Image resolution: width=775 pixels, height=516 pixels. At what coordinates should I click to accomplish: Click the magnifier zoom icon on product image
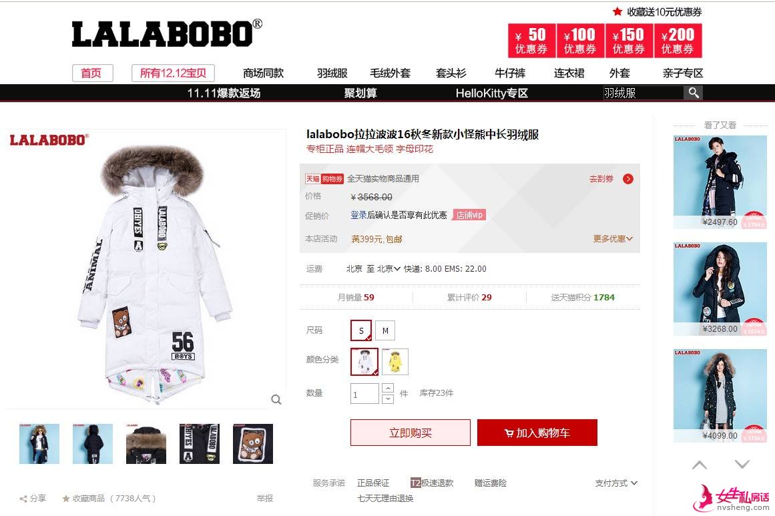click(276, 399)
